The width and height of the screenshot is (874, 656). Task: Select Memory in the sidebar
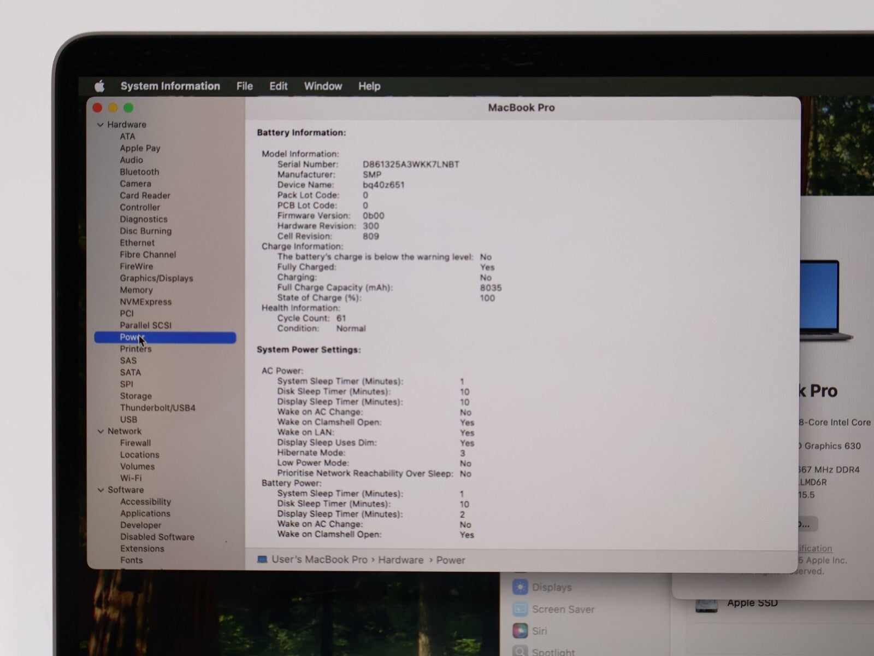tap(136, 290)
